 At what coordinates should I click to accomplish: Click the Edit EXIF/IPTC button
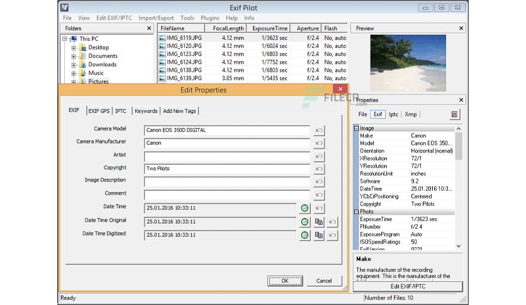(x=408, y=287)
